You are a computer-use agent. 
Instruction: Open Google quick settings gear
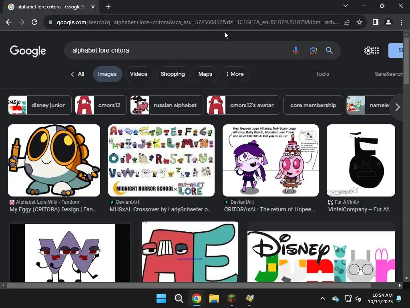coord(368,51)
